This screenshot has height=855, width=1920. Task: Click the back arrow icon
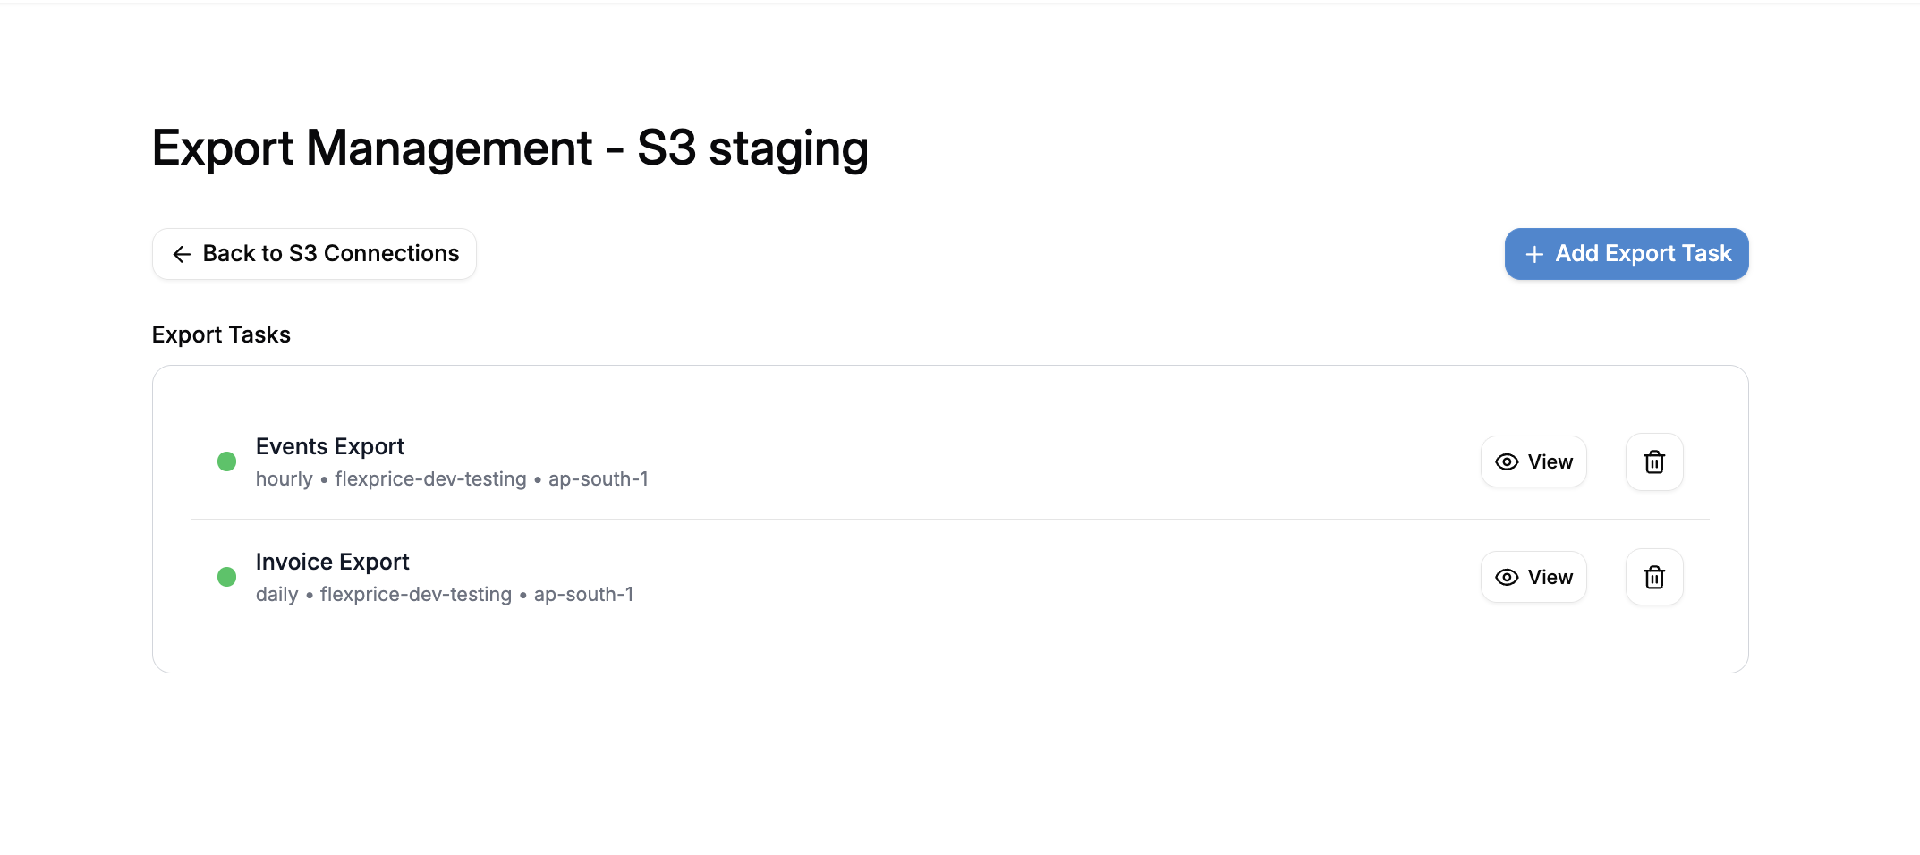(182, 254)
